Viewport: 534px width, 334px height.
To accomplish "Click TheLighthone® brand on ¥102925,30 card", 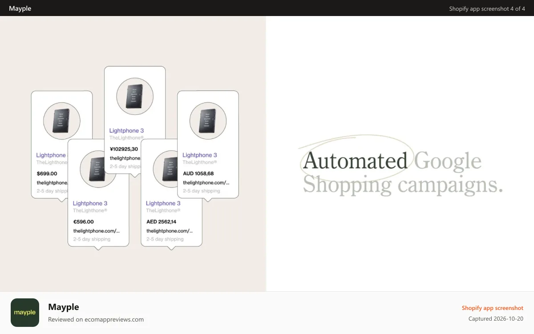I will 126,138.
